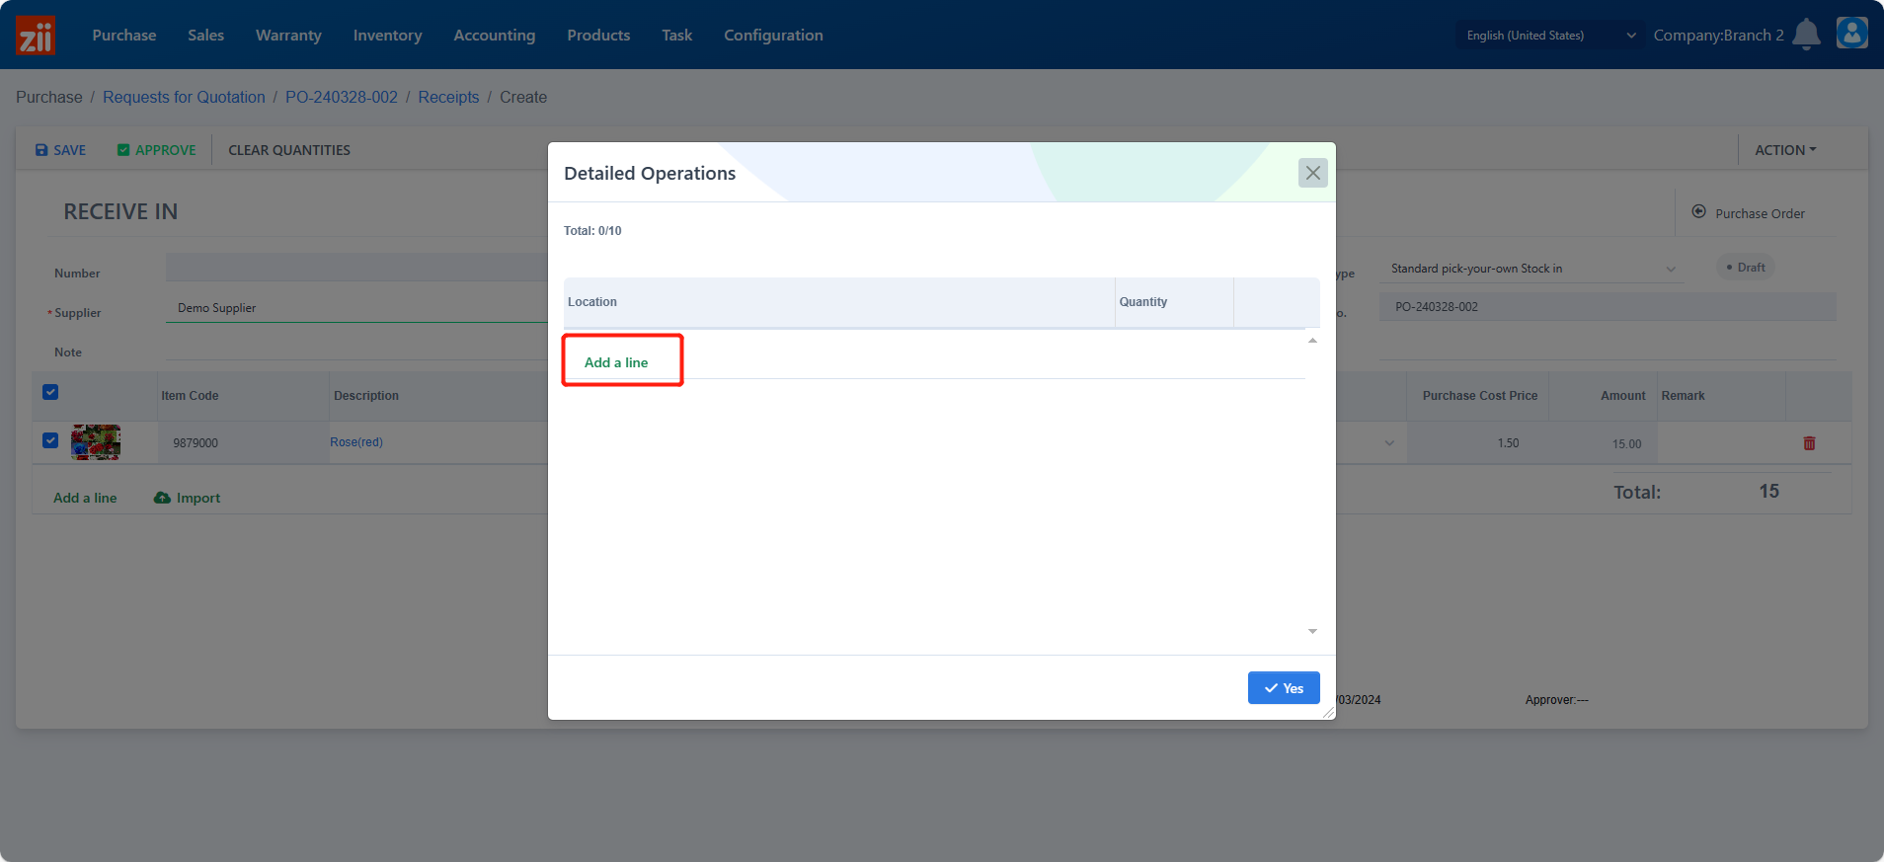Screen dimensions: 1884x862
Task: Click Add a line below the items table
Action: 85,498
